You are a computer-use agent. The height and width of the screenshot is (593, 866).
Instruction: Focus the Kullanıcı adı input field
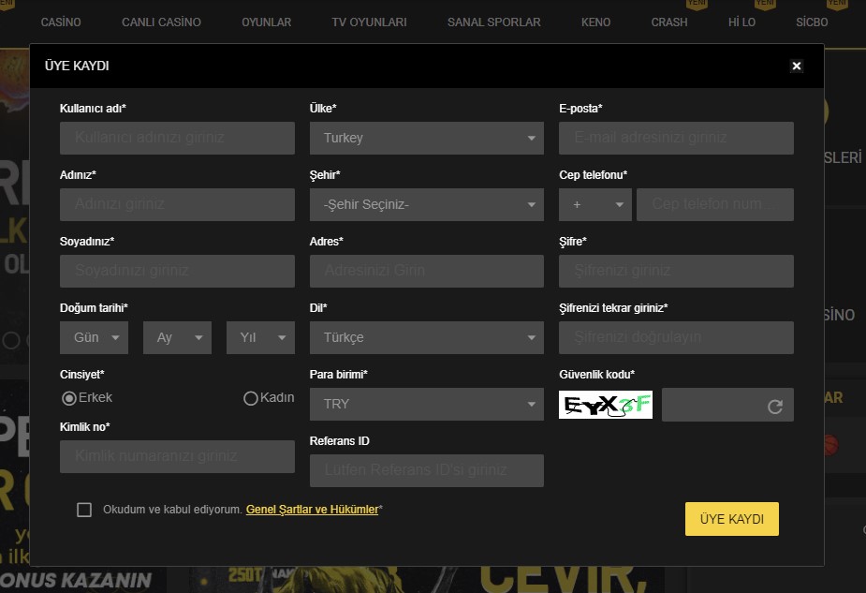177,138
